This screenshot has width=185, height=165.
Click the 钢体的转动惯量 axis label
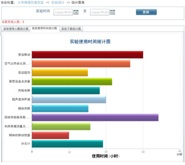coord(19,135)
